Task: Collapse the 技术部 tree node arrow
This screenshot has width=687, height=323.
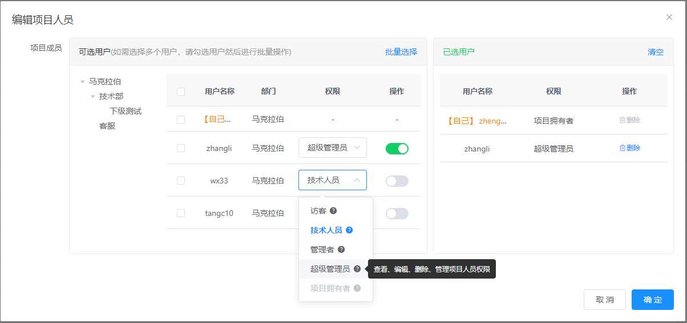Action: tap(93, 97)
